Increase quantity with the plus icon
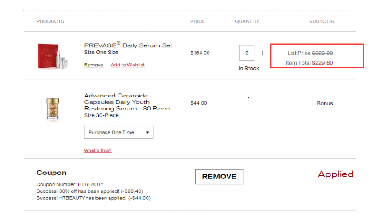Screen dimensions: 383x215 [x=263, y=53]
